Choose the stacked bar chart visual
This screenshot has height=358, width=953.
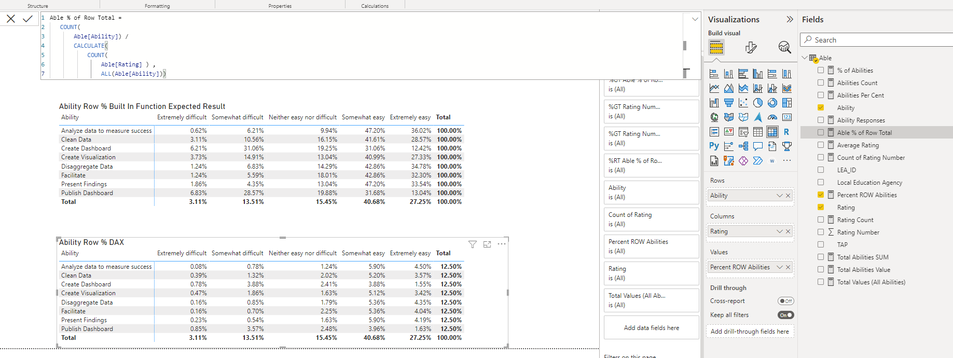(x=714, y=74)
